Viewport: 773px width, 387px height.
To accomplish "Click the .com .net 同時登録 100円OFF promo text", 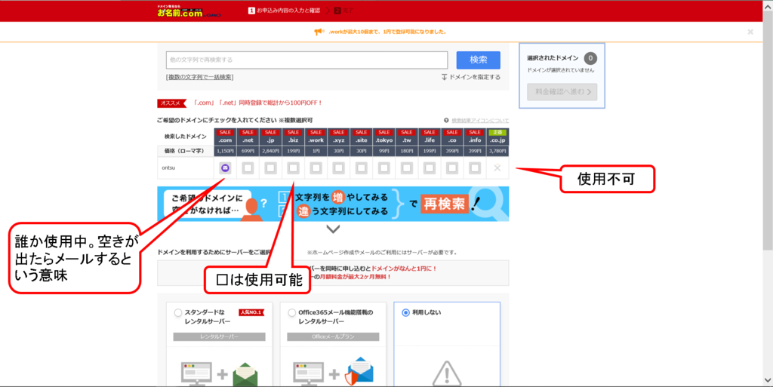I will [258, 103].
